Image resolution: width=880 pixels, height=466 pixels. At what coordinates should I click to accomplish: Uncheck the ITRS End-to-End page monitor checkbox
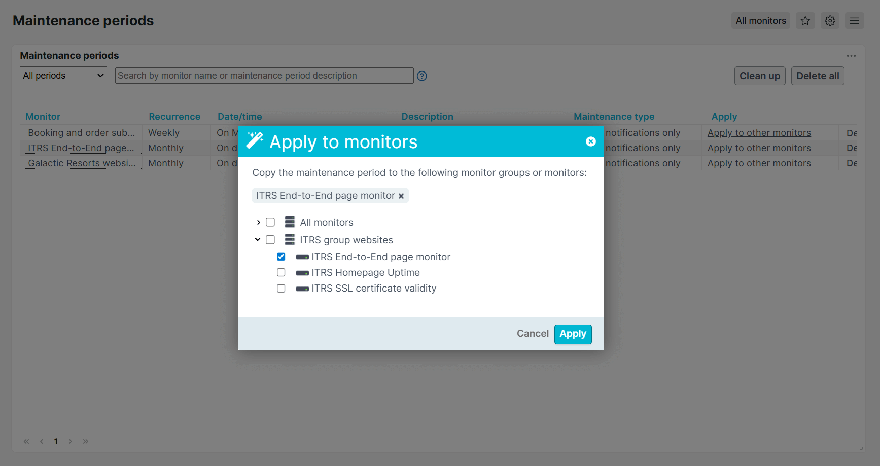[x=281, y=257]
